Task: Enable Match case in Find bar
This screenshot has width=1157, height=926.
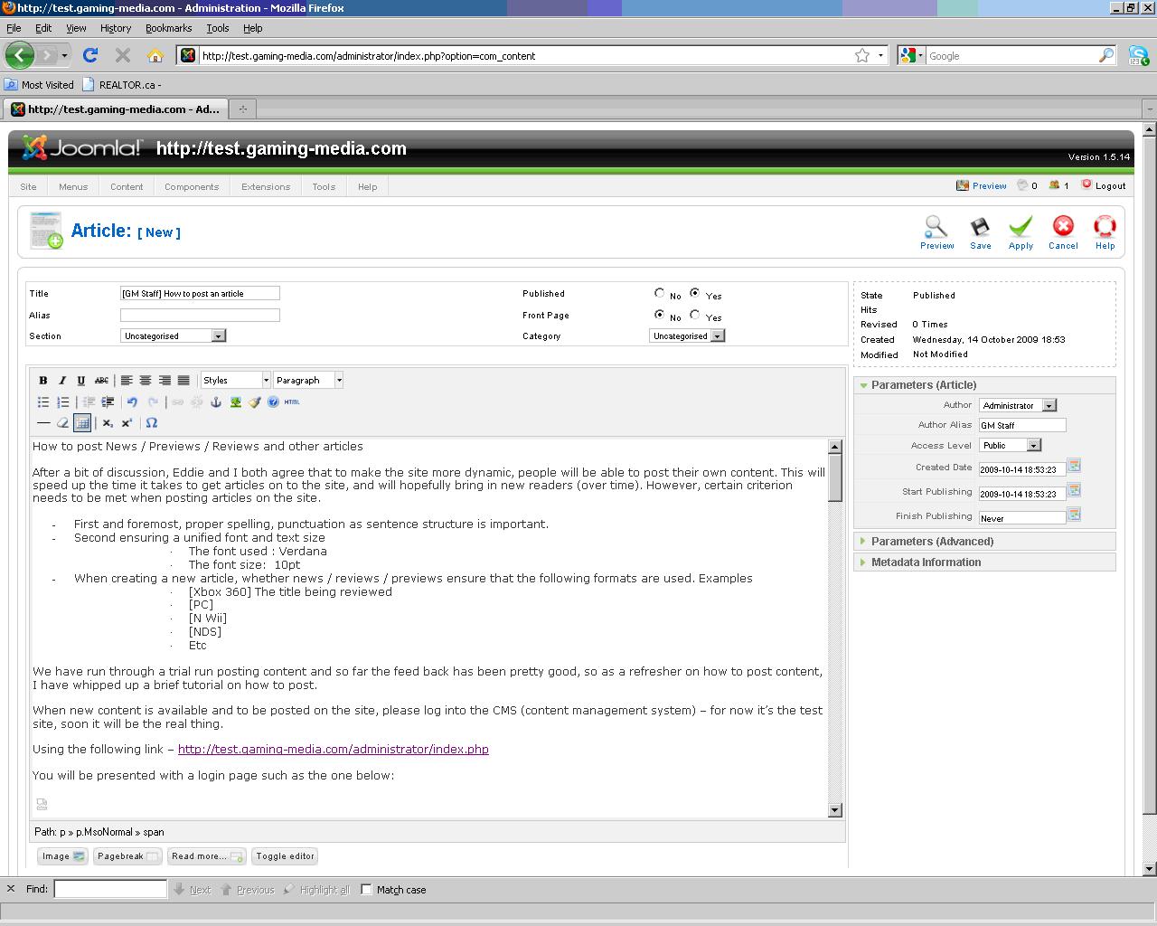Action: (x=366, y=889)
